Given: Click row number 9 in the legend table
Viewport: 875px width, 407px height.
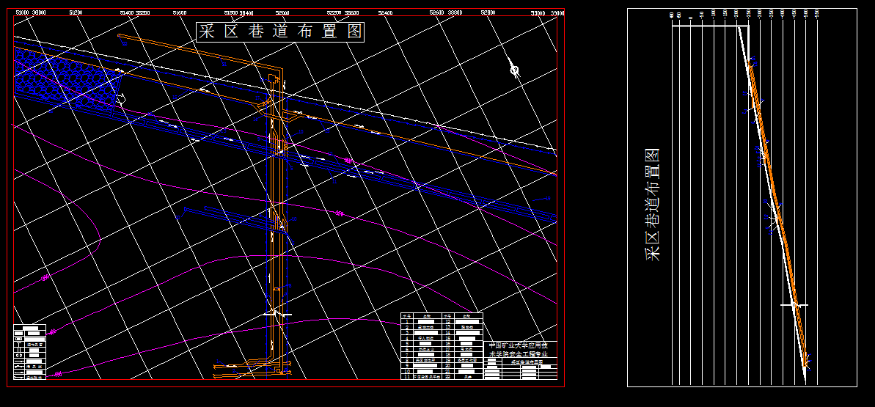Looking at the screenshot, I should pos(407,366).
